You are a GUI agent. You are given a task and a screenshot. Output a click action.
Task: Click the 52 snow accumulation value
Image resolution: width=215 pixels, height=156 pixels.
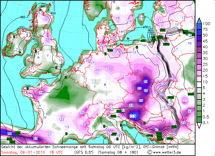coord(139,88)
